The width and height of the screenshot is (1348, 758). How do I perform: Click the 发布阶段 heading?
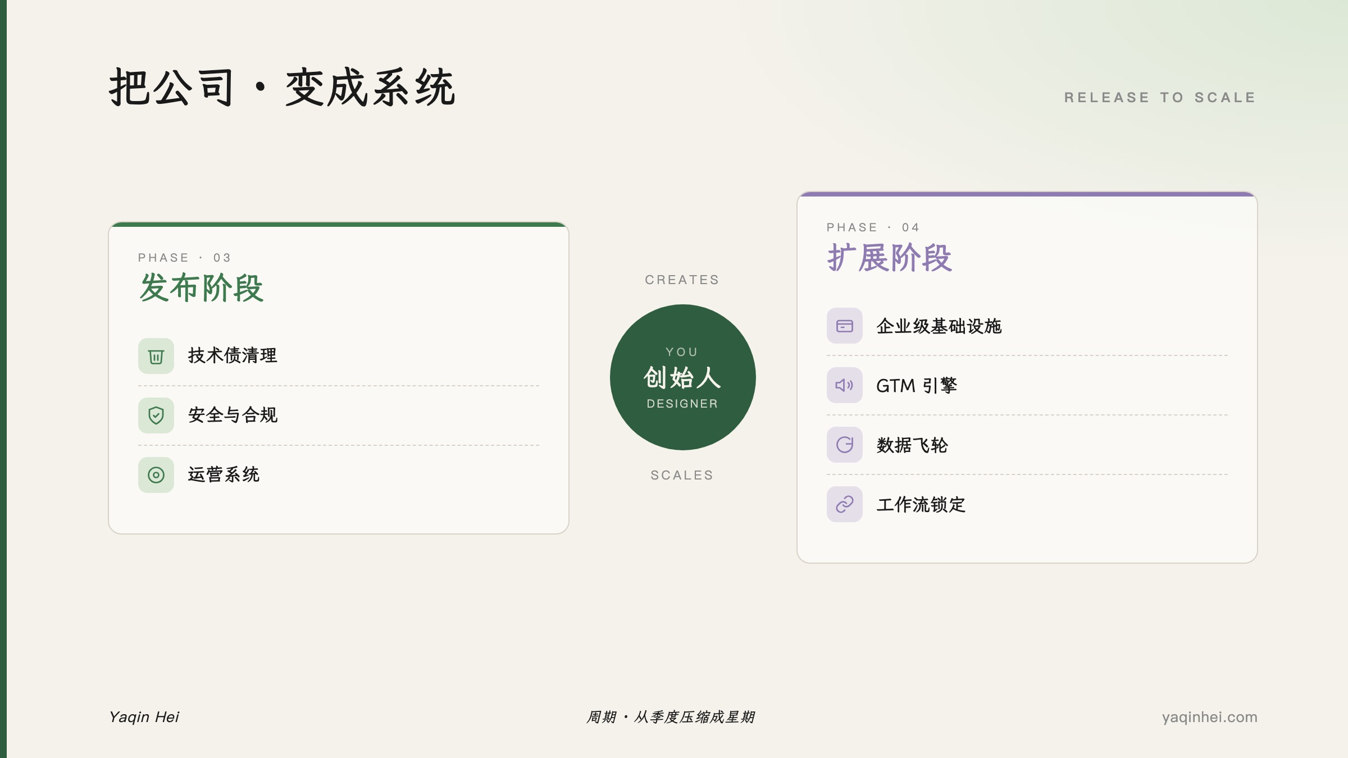pos(201,288)
